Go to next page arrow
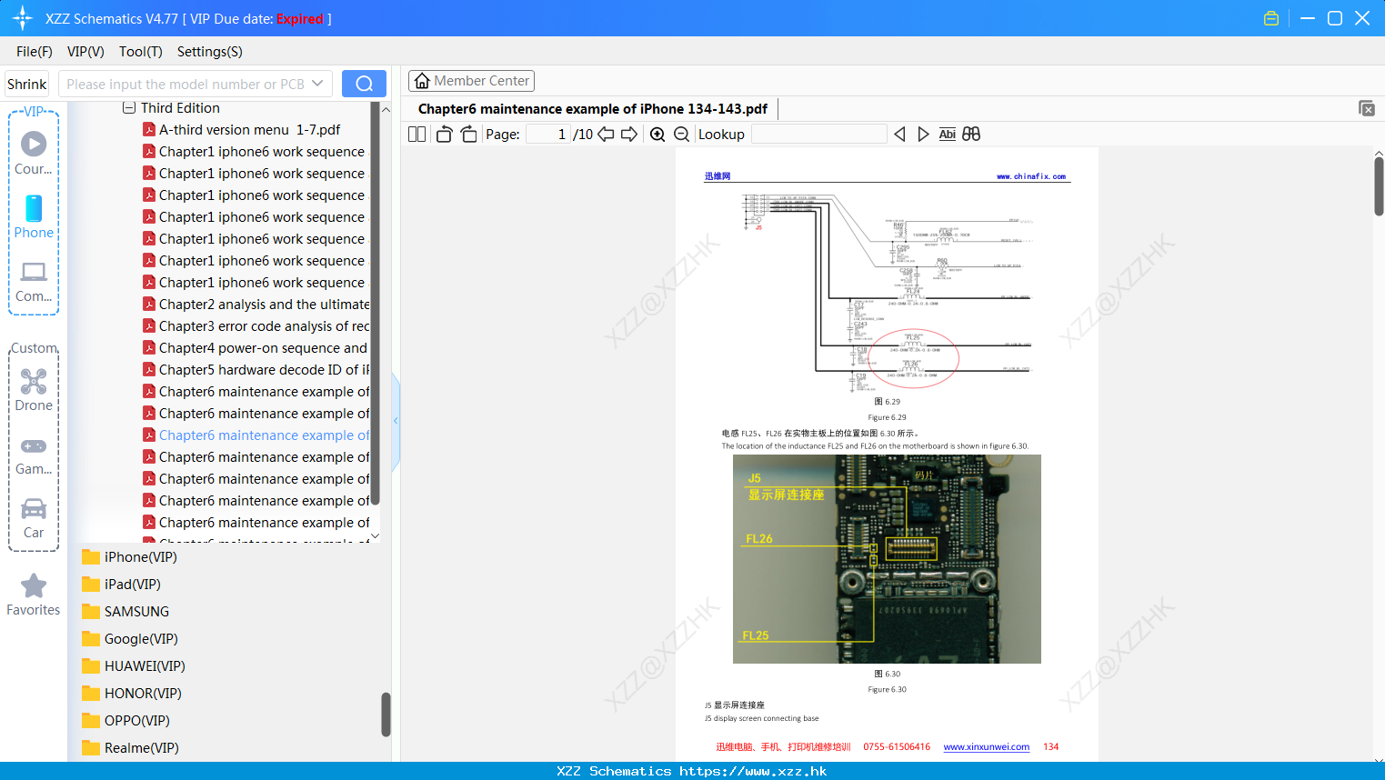This screenshot has height=780, width=1385. click(x=629, y=135)
